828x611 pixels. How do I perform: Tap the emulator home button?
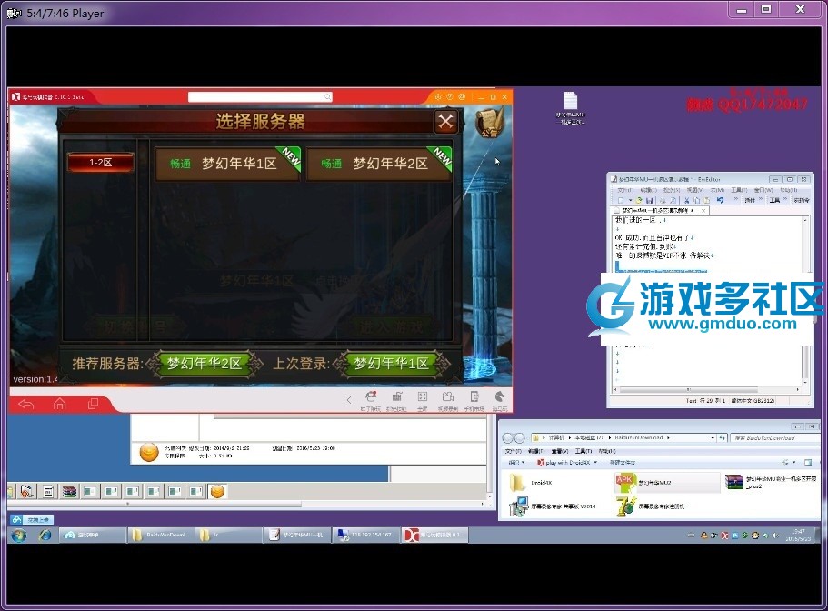tap(60, 404)
